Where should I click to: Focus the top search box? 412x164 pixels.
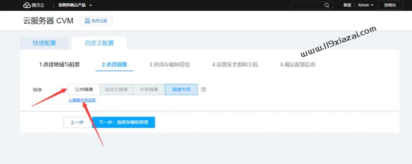click(312, 5)
